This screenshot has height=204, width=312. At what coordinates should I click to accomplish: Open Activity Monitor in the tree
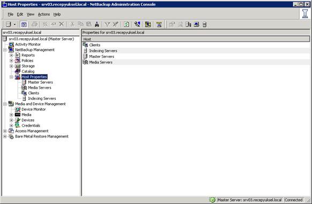(28, 44)
